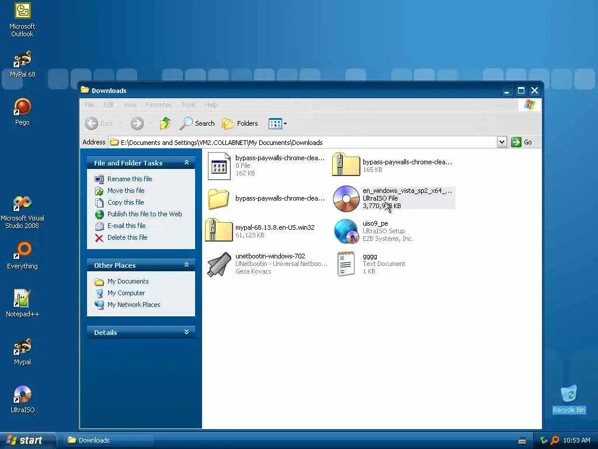
Task: Open the Edit menu
Action: [108, 105]
